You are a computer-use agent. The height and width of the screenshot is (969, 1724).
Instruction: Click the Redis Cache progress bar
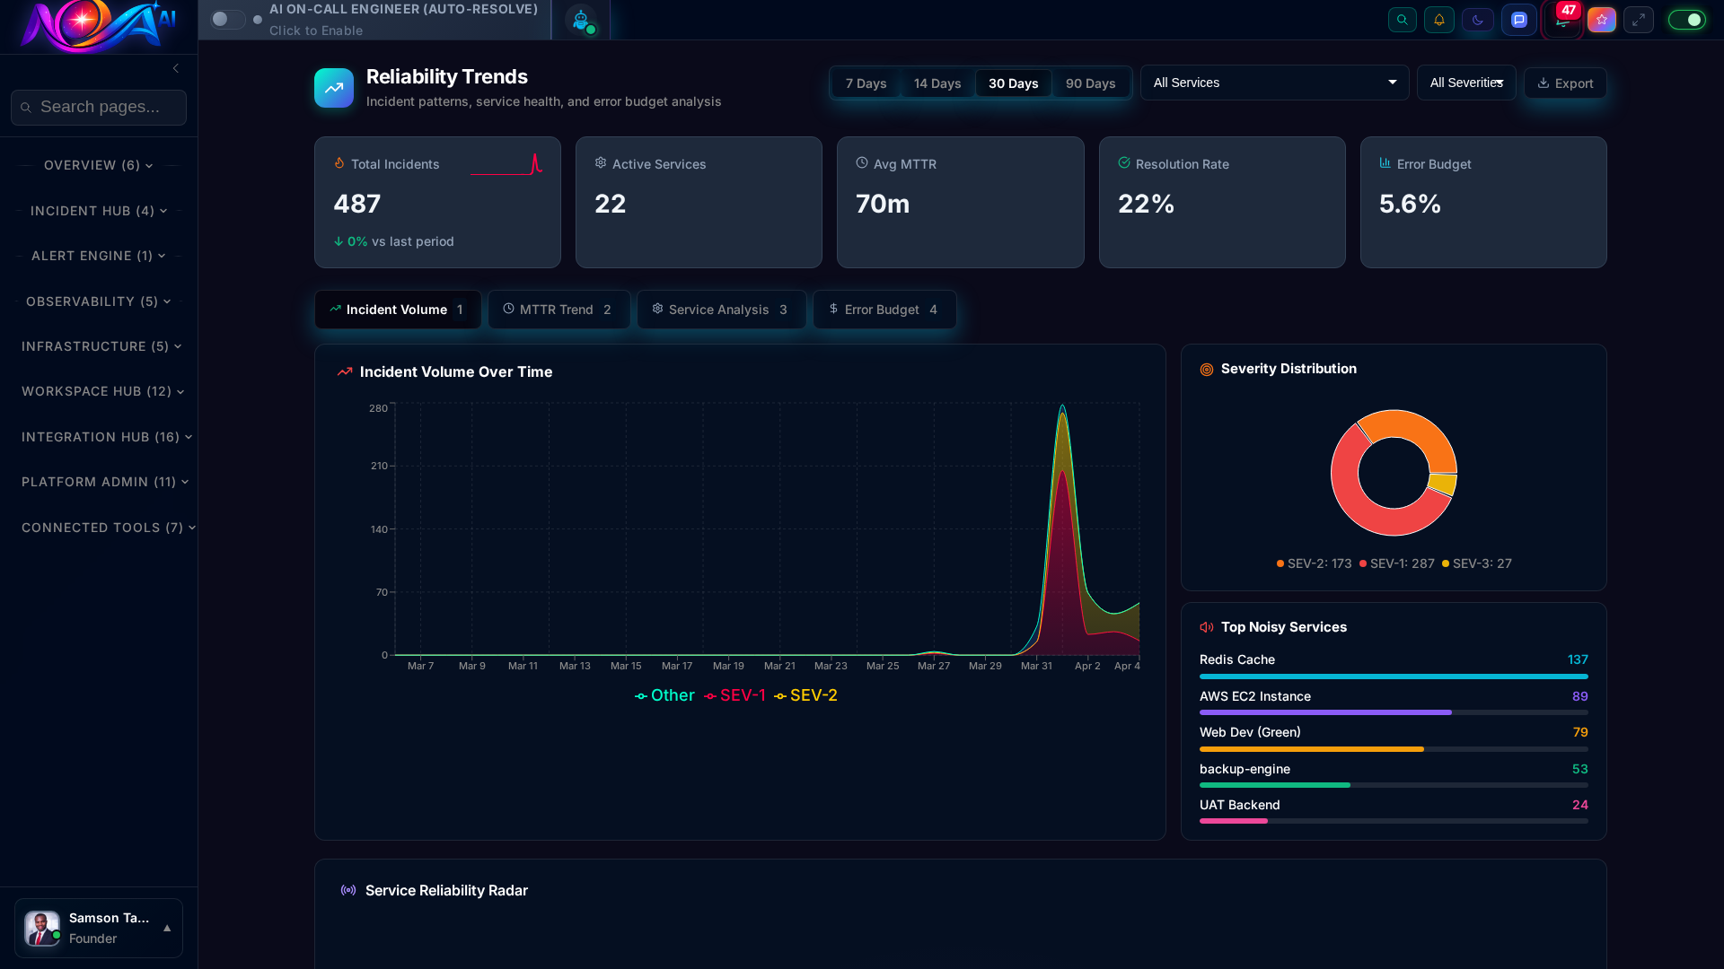(1393, 677)
